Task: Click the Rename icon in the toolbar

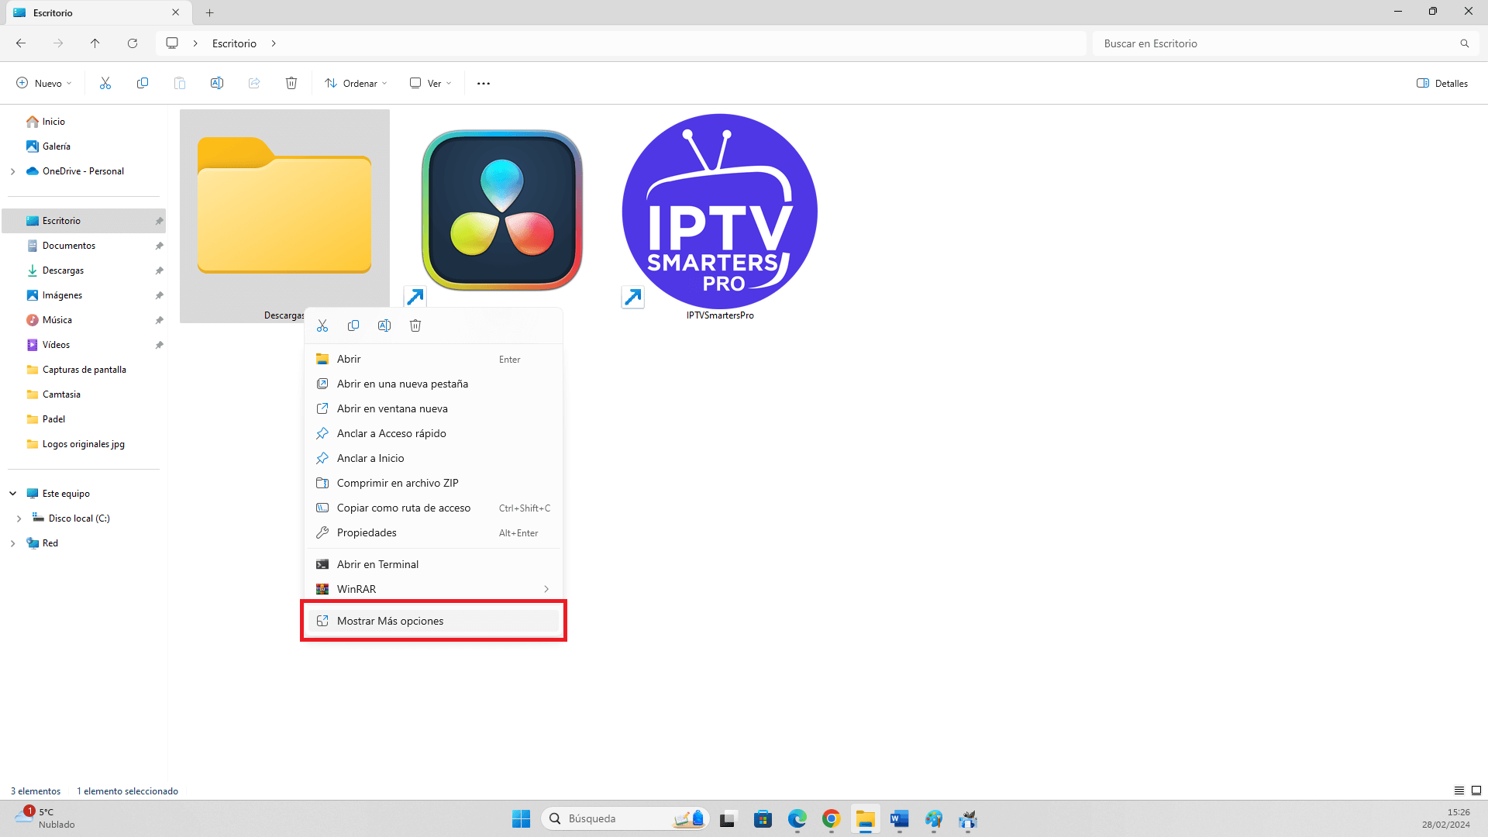Action: point(217,83)
